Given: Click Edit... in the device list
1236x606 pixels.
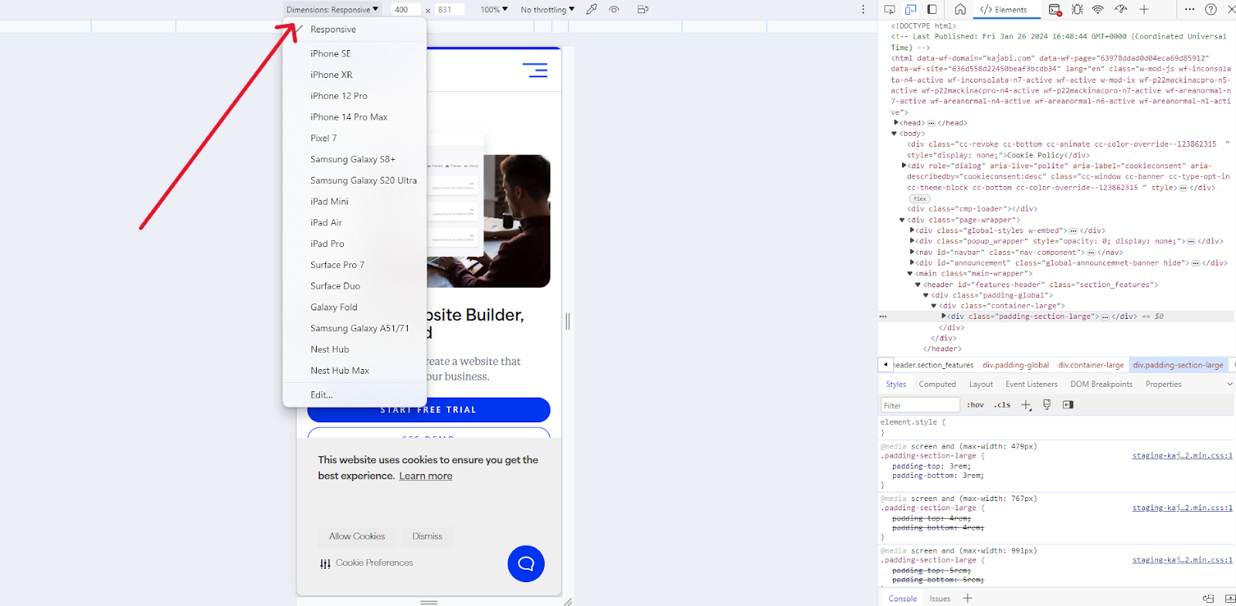Looking at the screenshot, I should [x=355, y=395].
